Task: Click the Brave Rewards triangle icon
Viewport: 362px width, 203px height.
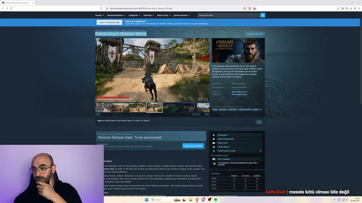Action: [x=255, y=8]
